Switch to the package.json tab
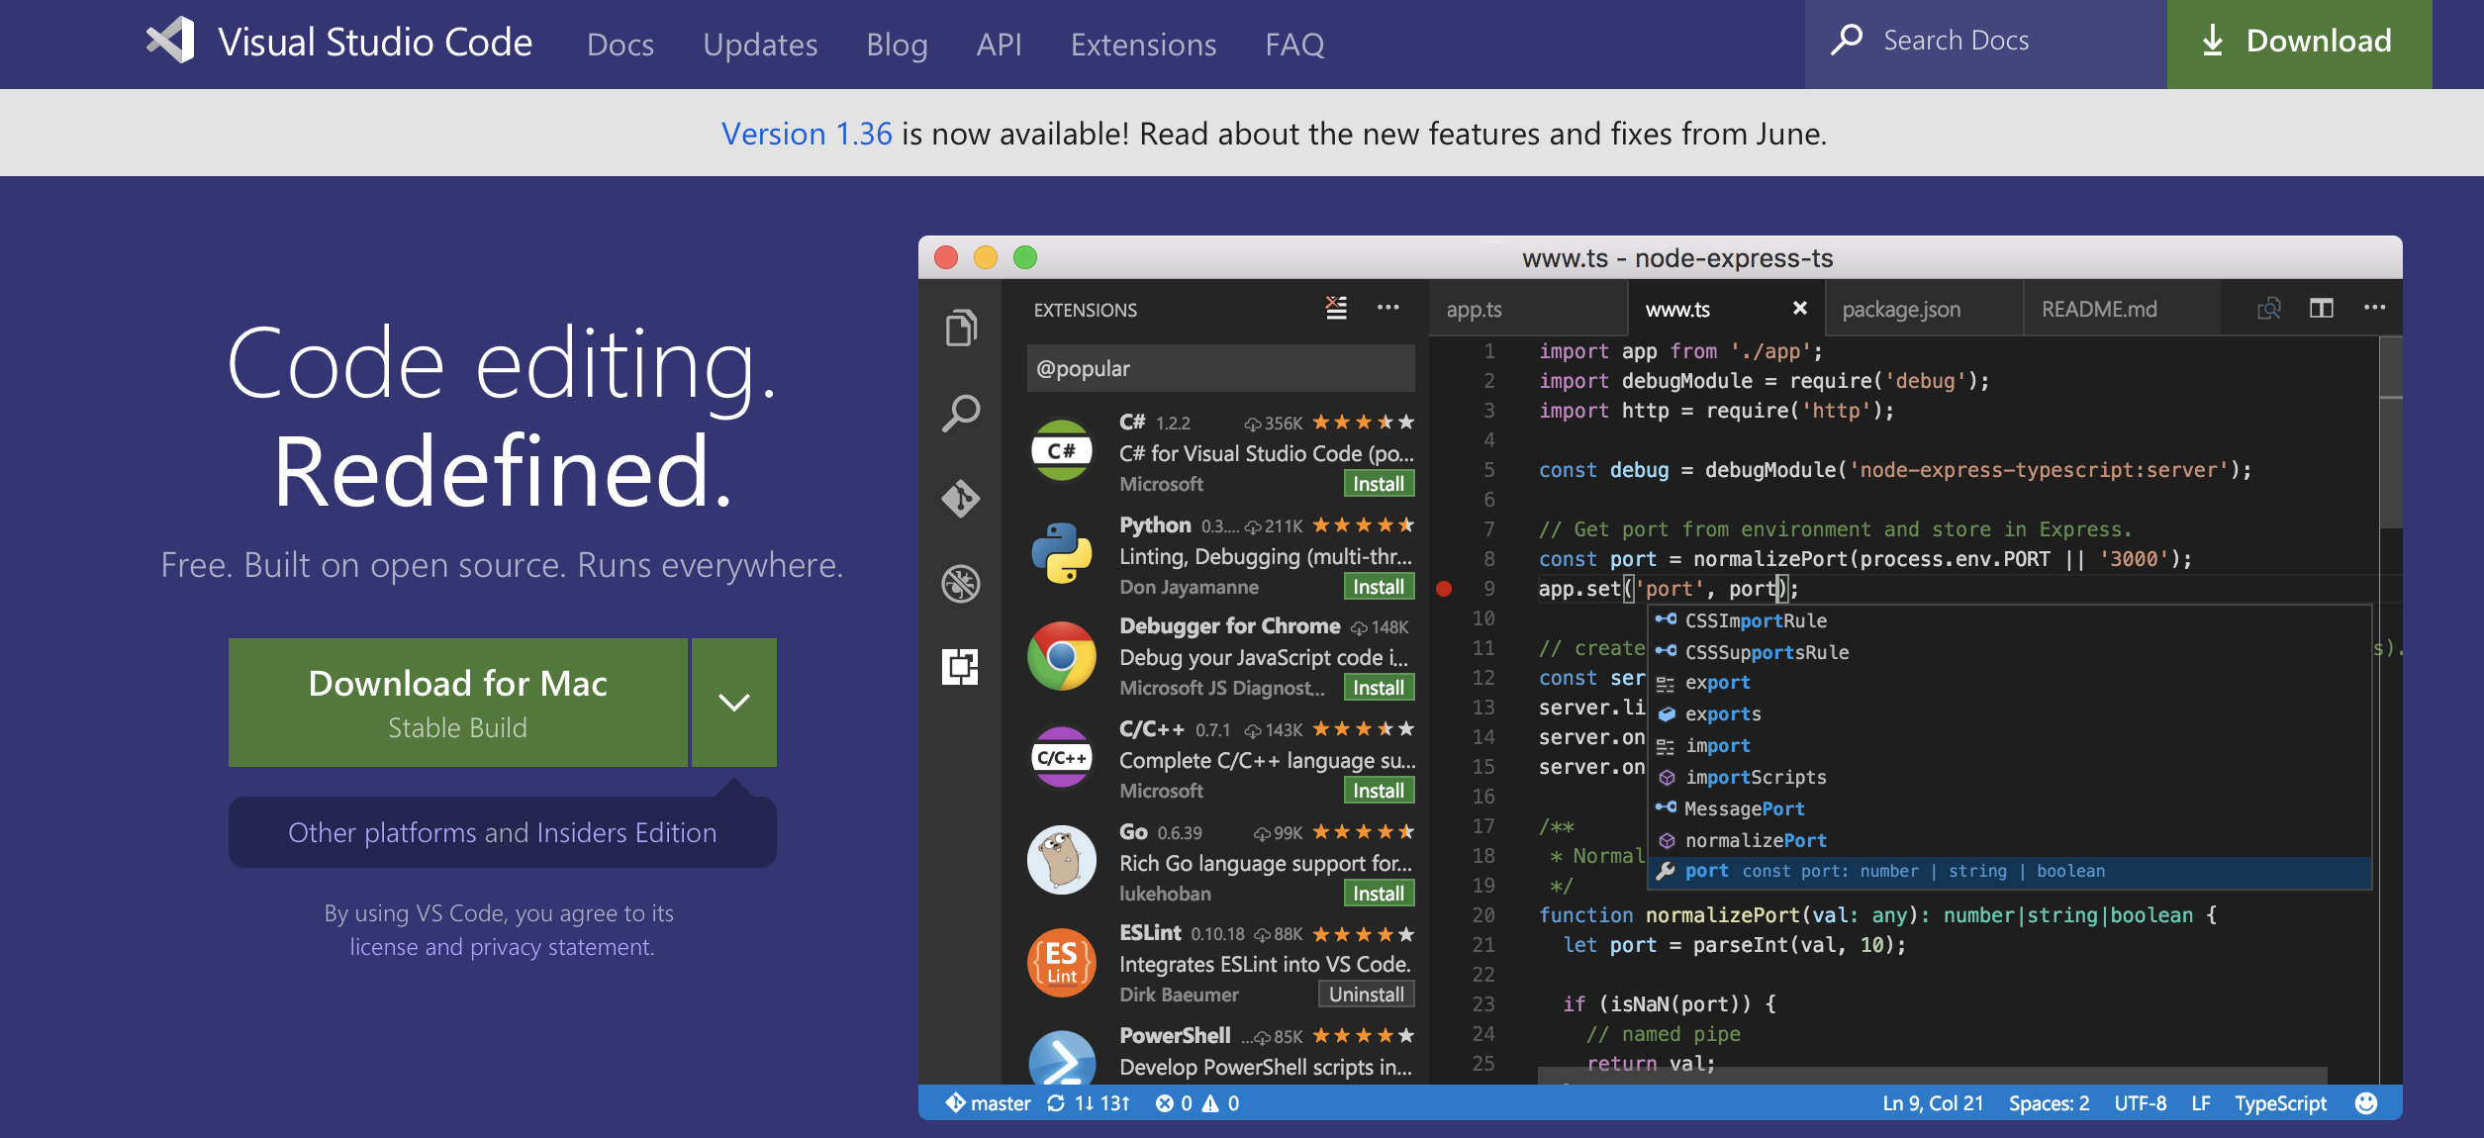The height and width of the screenshot is (1138, 2484). click(1901, 310)
